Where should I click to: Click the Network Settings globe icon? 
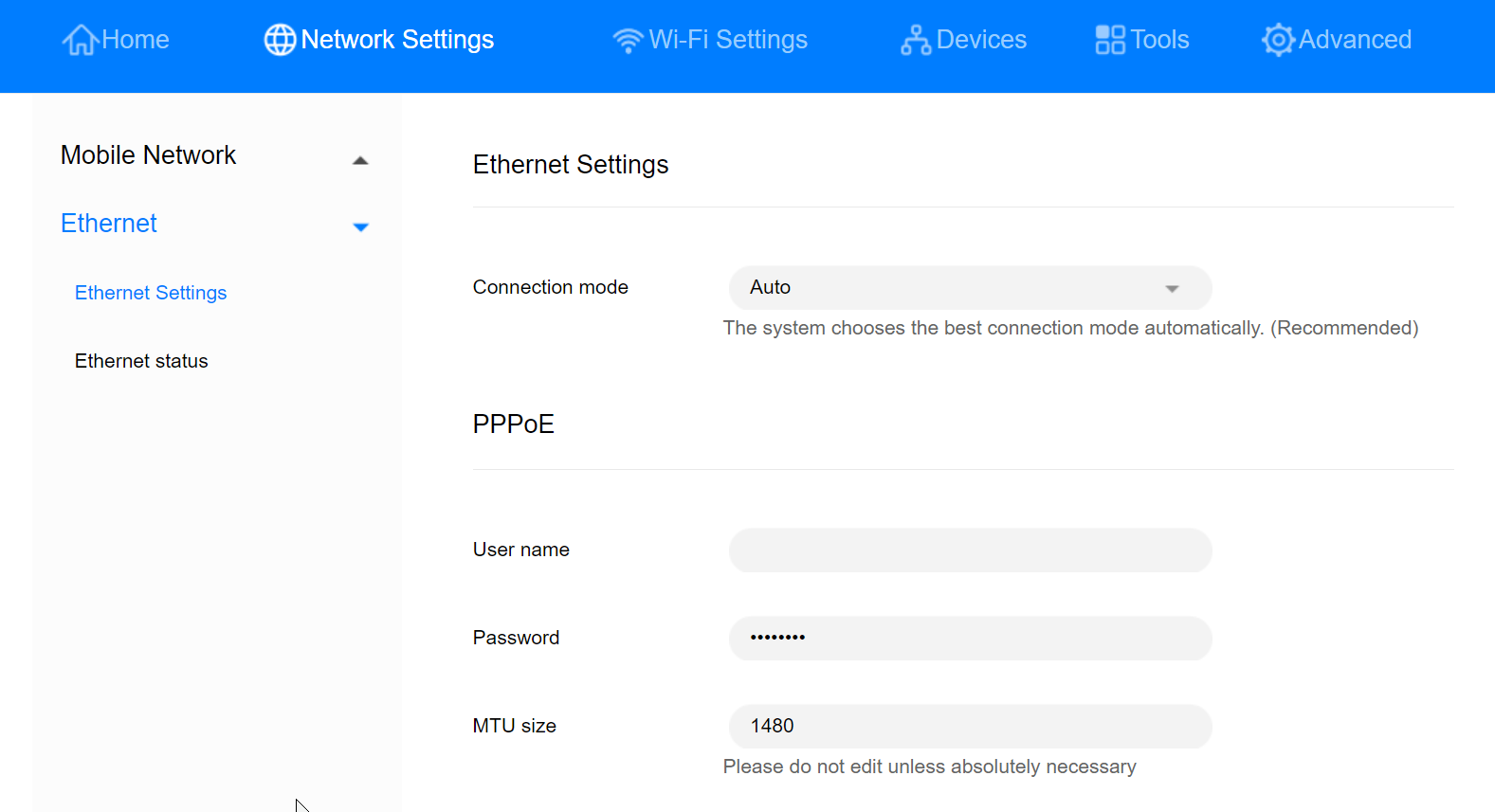tap(280, 40)
